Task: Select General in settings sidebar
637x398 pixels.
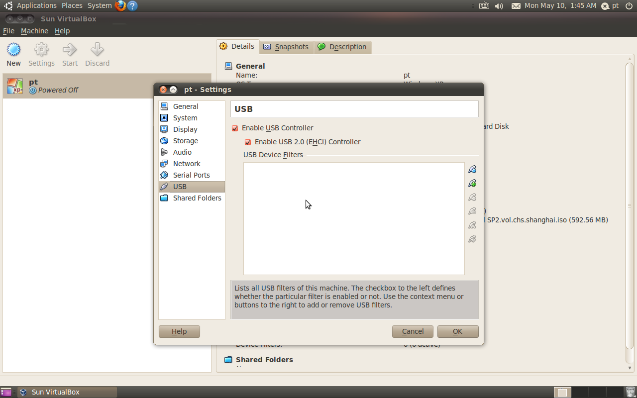Action: point(192,106)
